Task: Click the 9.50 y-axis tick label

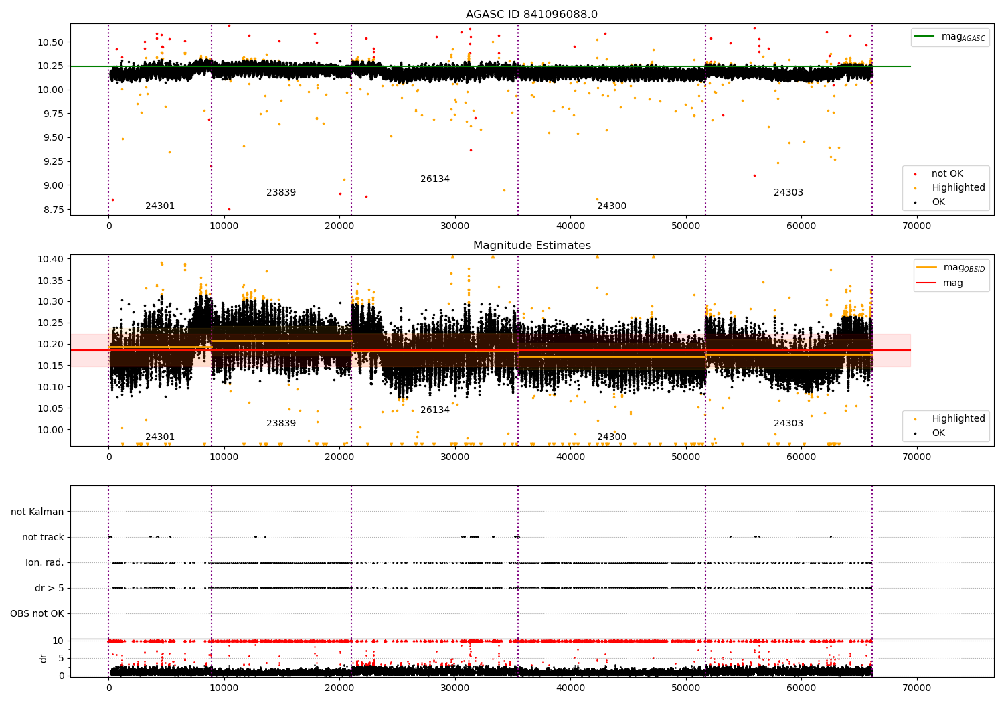Action: (54, 138)
